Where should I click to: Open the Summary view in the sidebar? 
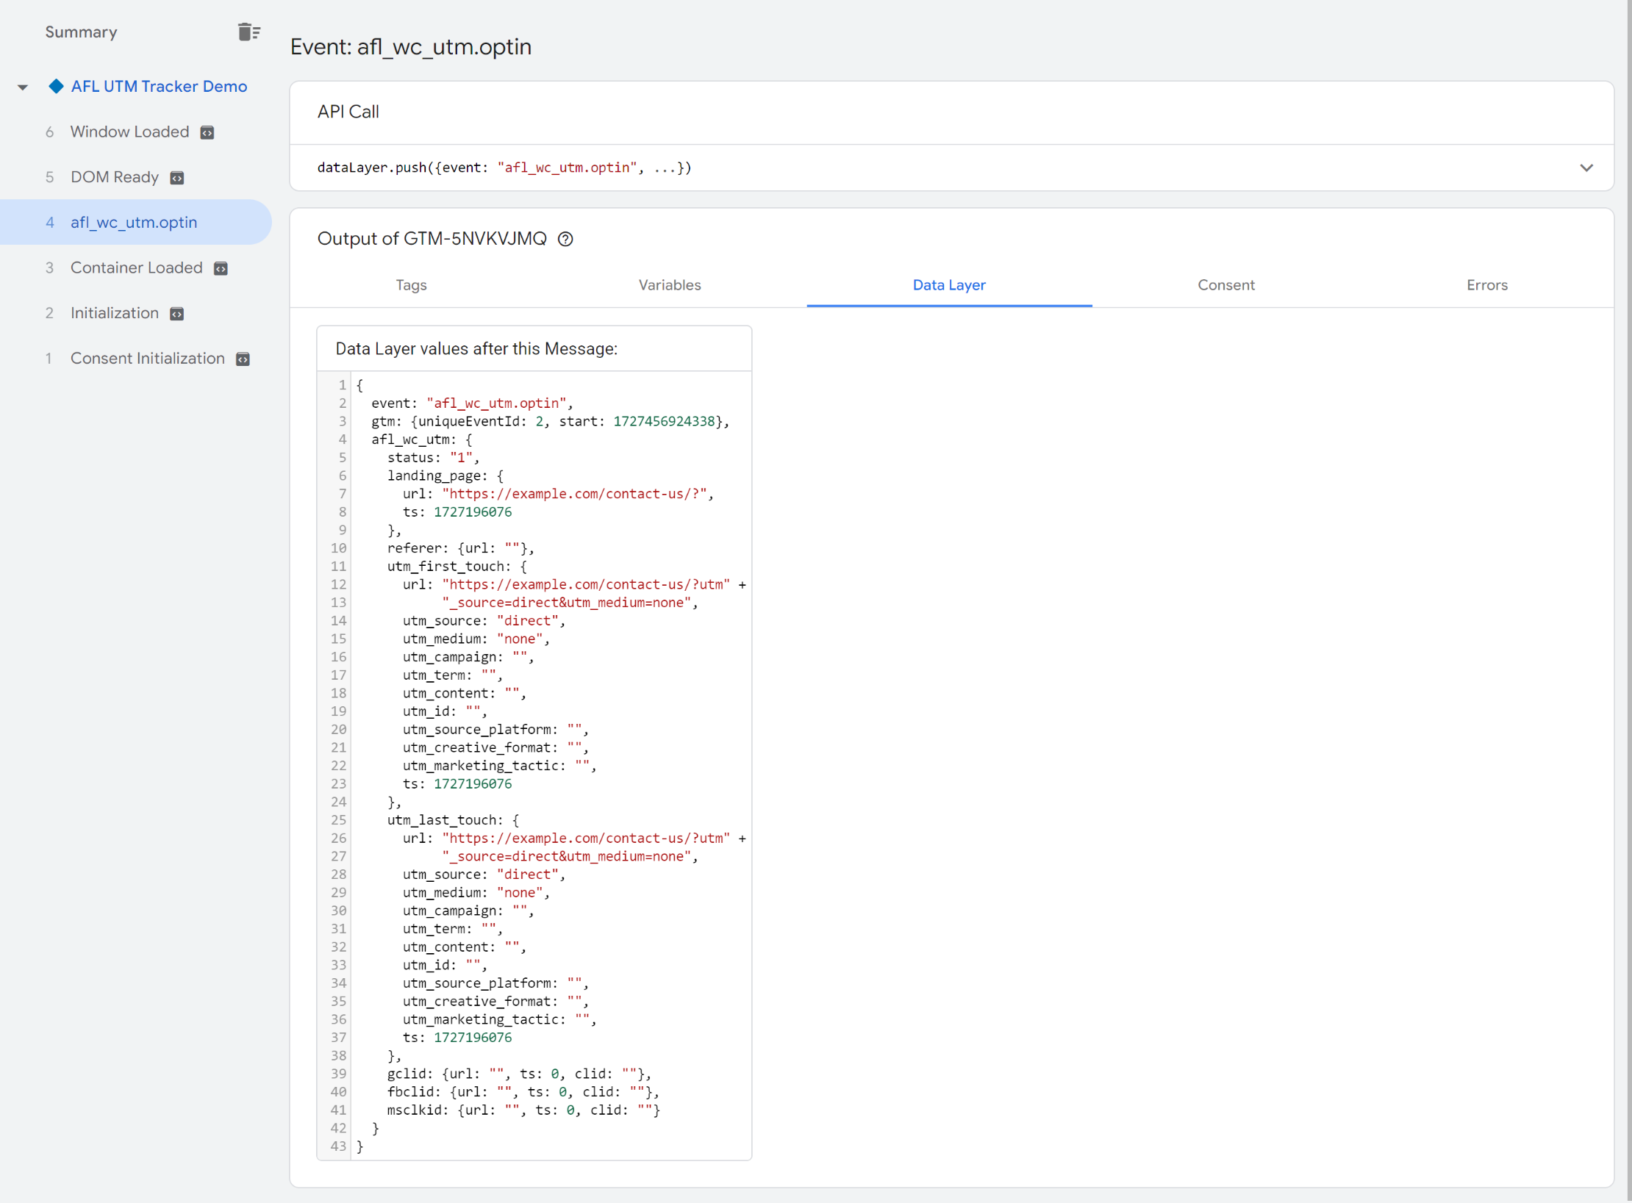pyautogui.click(x=81, y=32)
